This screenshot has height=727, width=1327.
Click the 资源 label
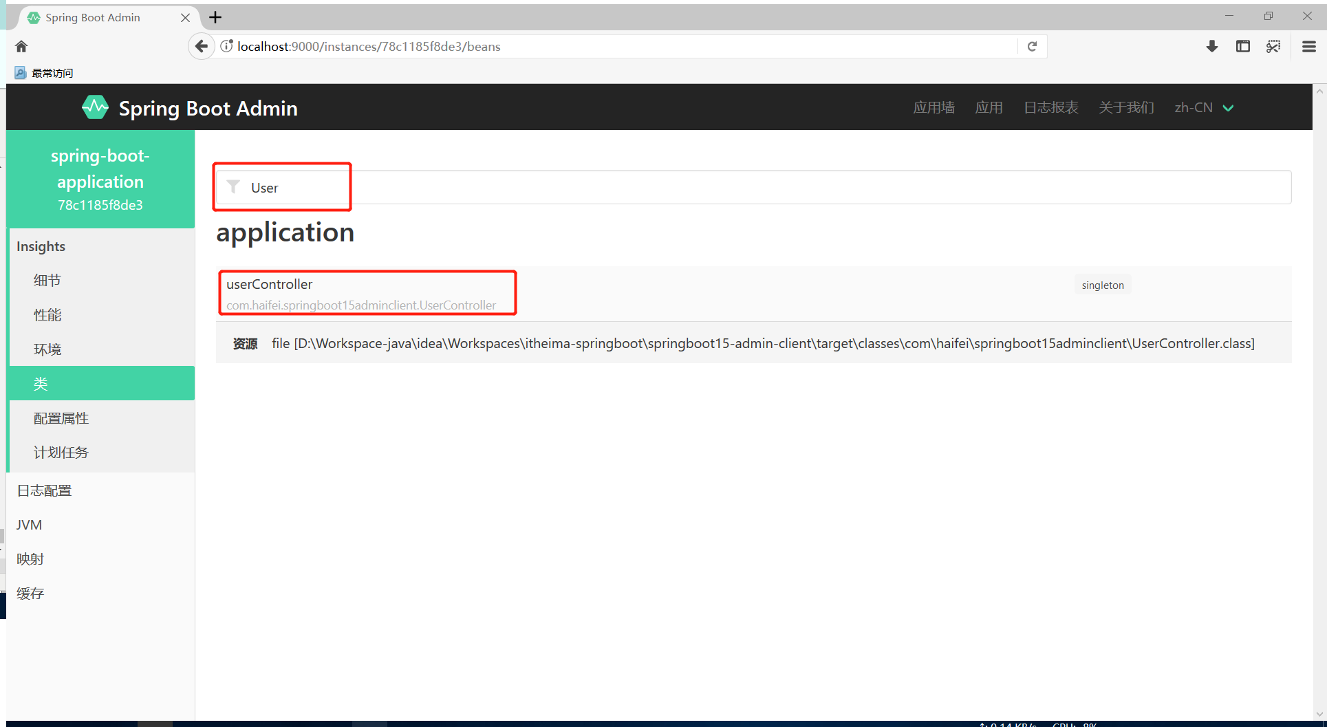[245, 343]
